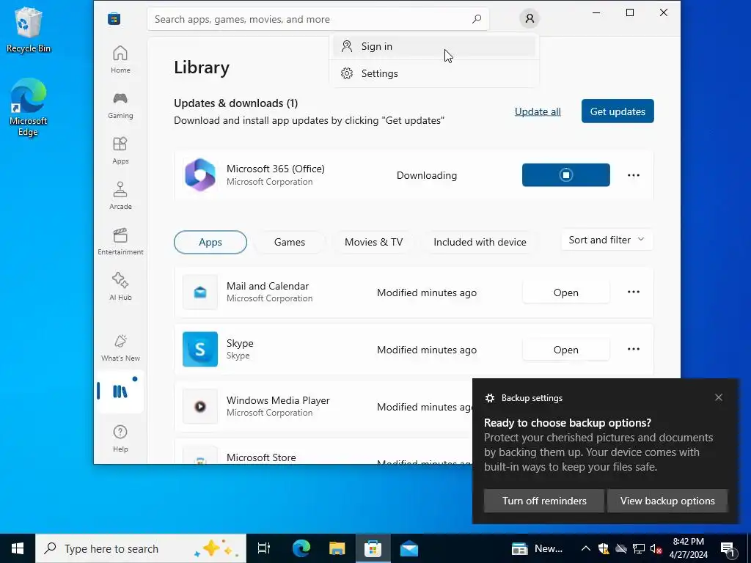Open File Explorer from taskbar

point(337,548)
